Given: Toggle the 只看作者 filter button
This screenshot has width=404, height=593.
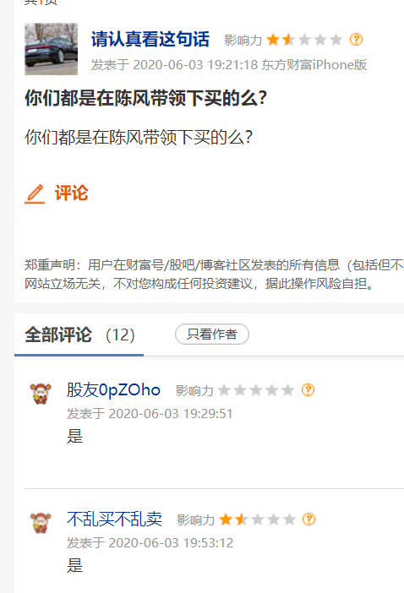Looking at the screenshot, I should coord(212,335).
